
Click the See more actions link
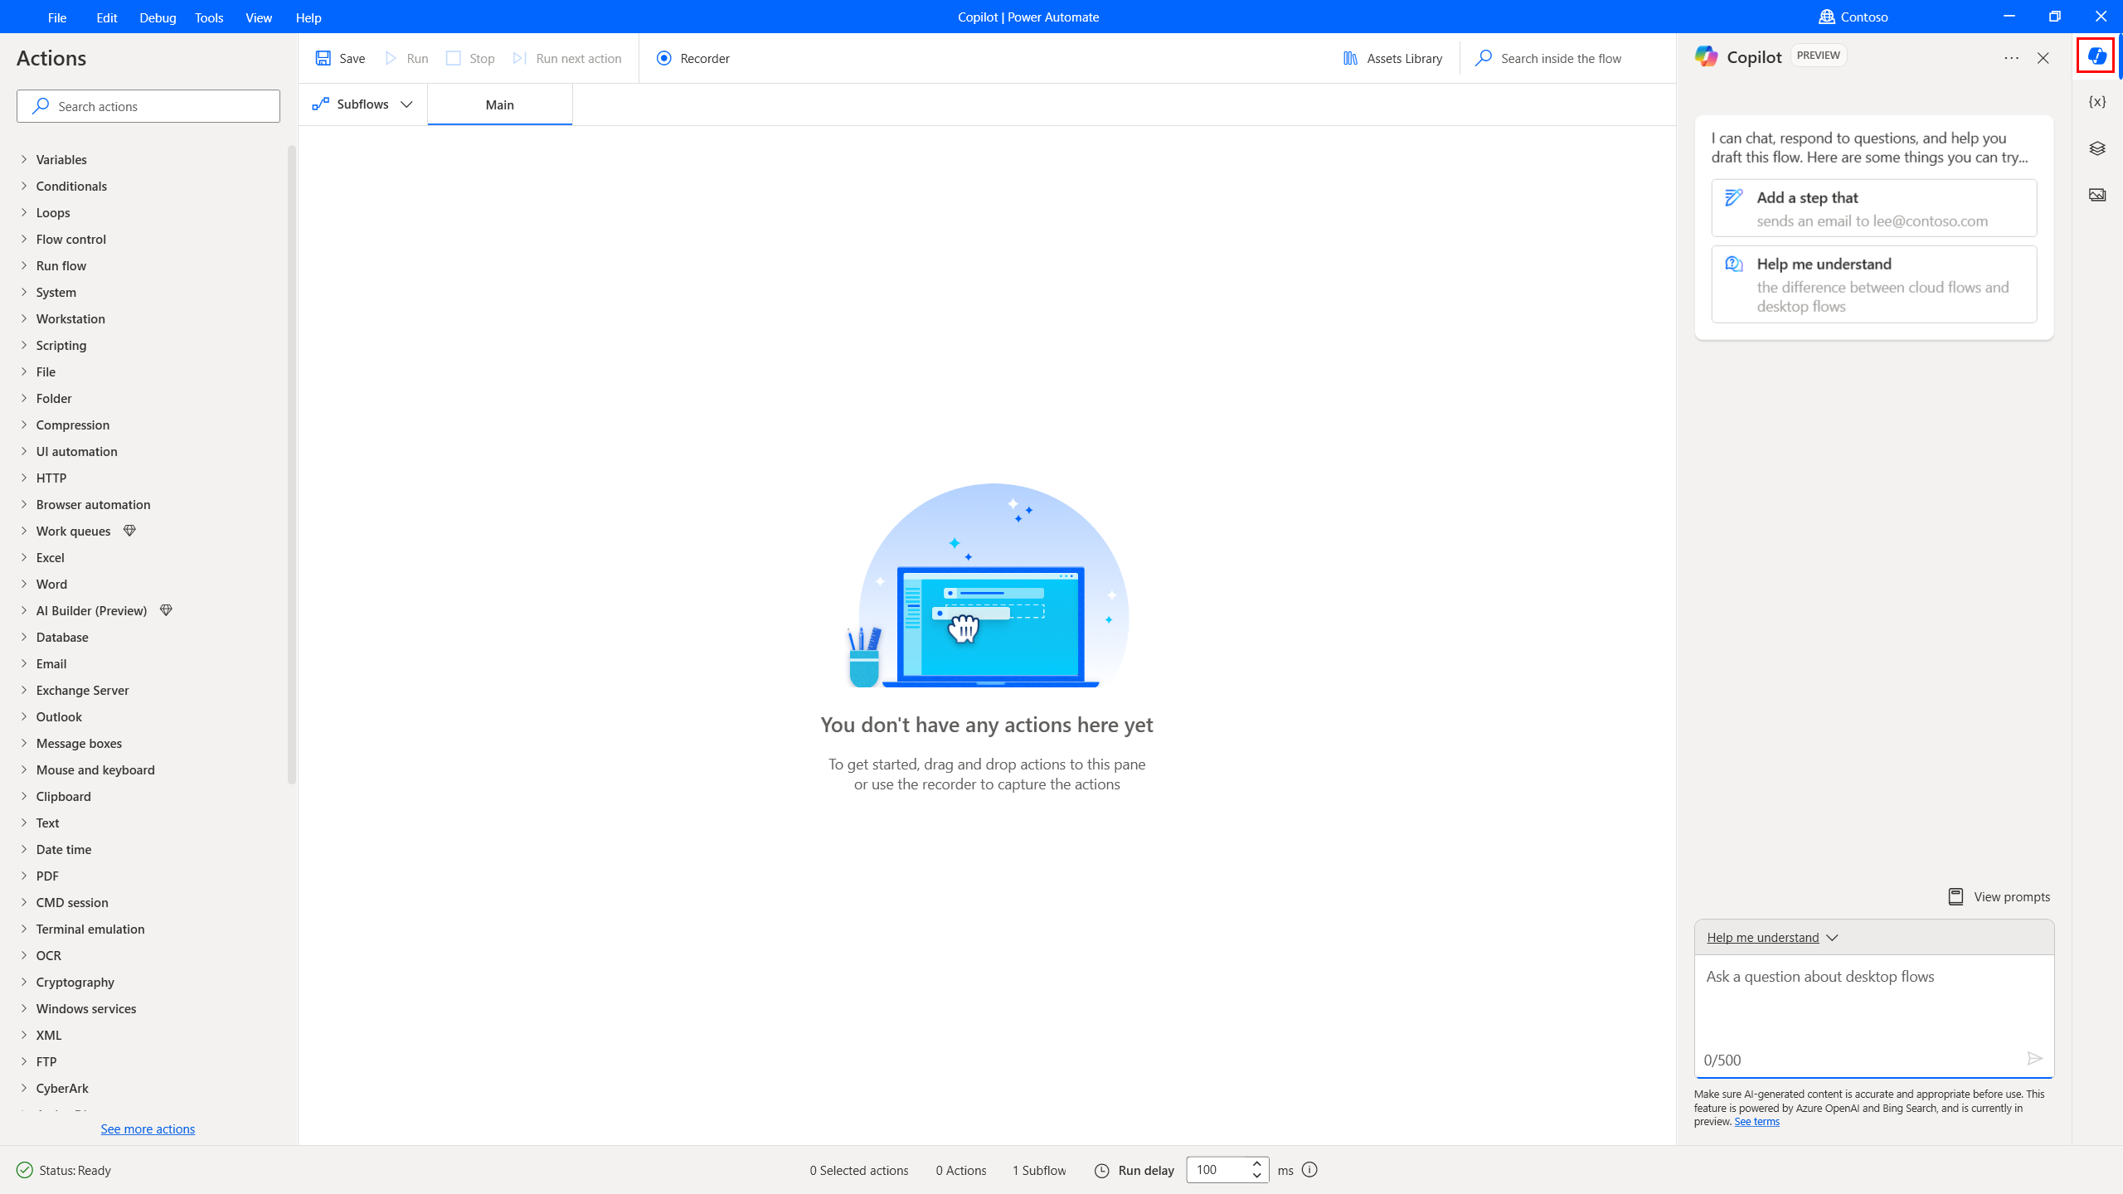(x=148, y=1128)
